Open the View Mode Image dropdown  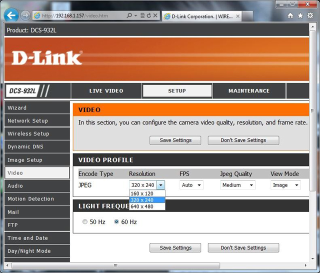tap(285, 185)
